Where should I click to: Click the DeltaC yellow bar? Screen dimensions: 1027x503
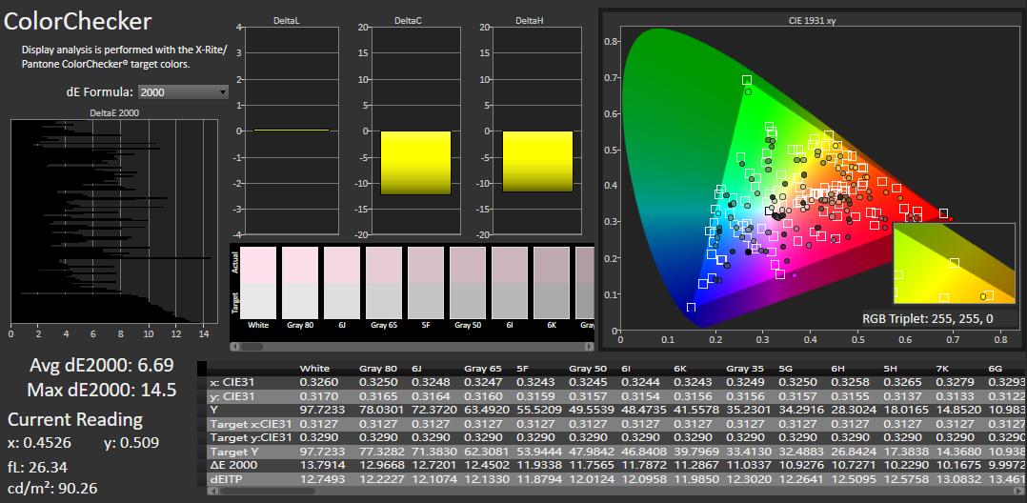415,163
